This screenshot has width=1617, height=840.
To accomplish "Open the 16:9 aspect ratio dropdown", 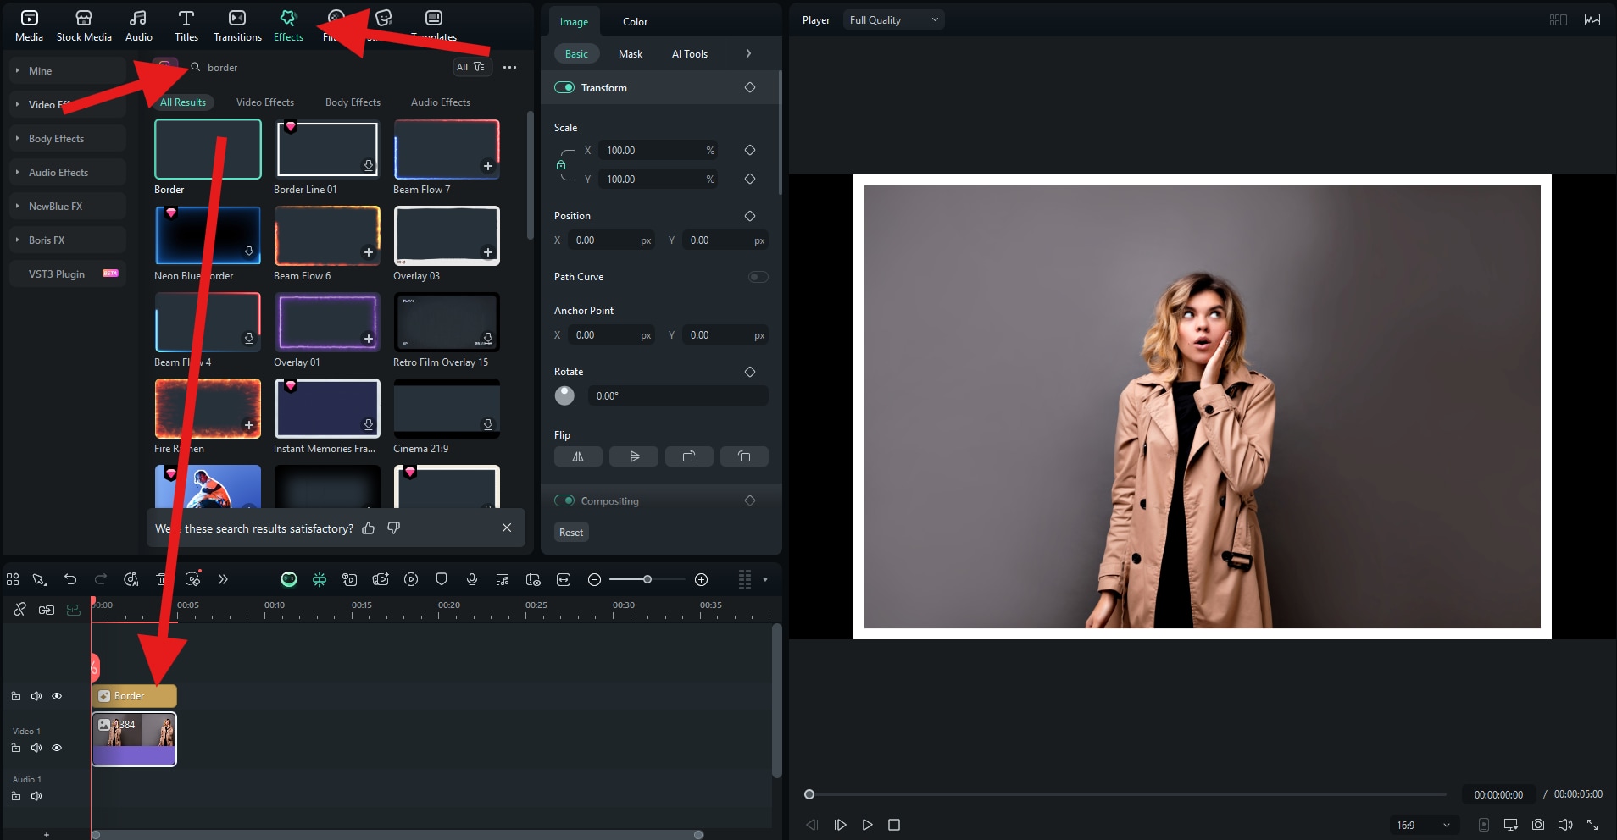I will tap(1423, 825).
